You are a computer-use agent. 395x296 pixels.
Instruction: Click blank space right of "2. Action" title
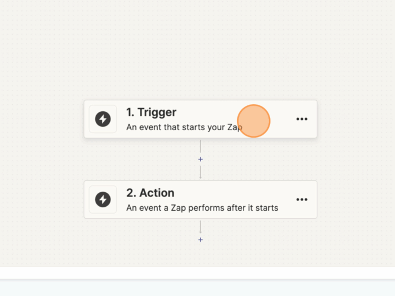click(x=230, y=192)
